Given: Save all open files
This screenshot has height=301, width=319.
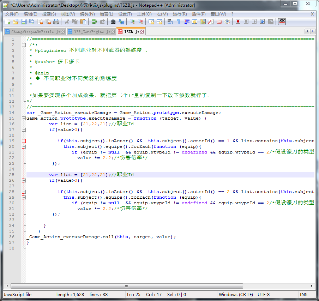Looking at the screenshot, I should coord(32,22).
